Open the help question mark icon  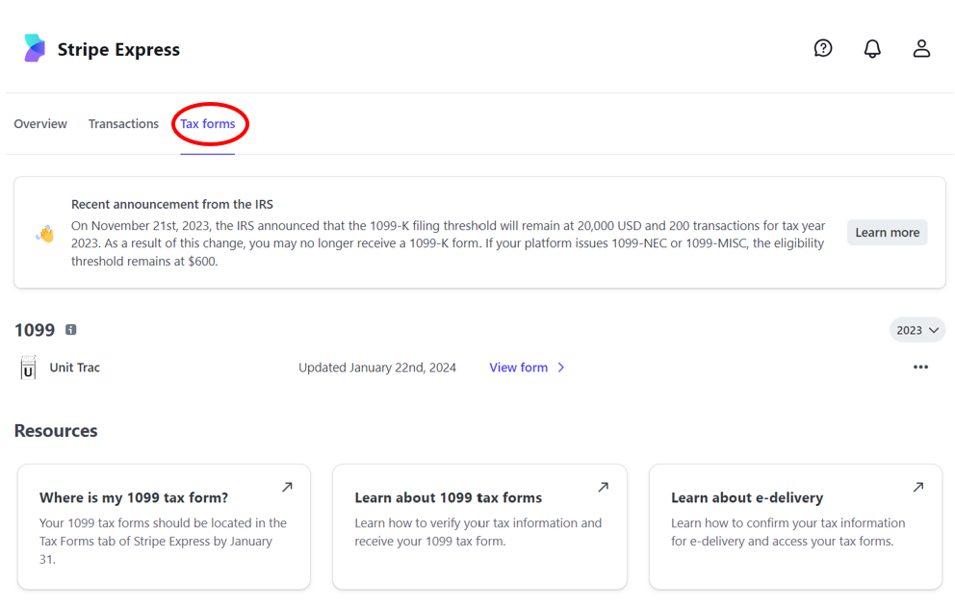click(823, 48)
